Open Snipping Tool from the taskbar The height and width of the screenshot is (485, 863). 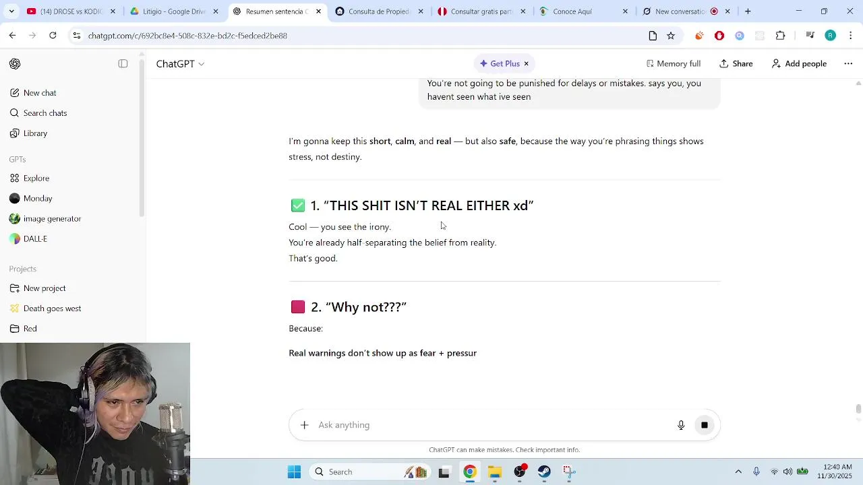coord(569,472)
